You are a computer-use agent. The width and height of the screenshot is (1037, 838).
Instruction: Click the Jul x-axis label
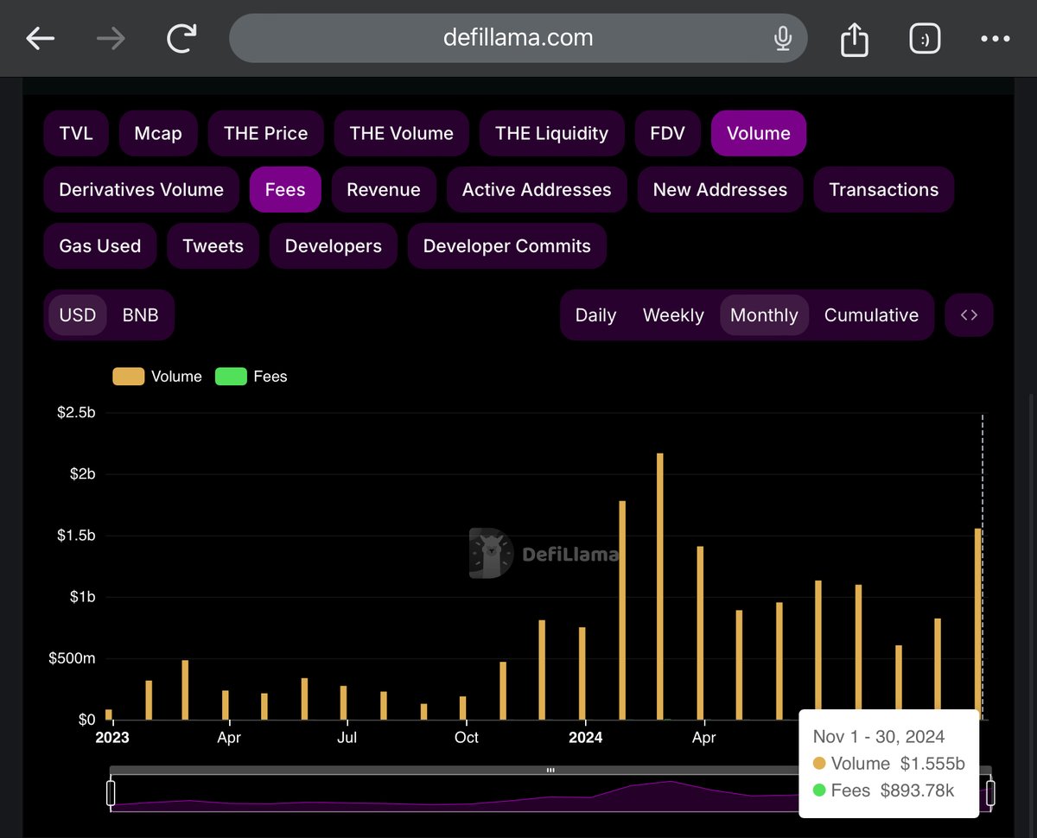pos(347,738)
